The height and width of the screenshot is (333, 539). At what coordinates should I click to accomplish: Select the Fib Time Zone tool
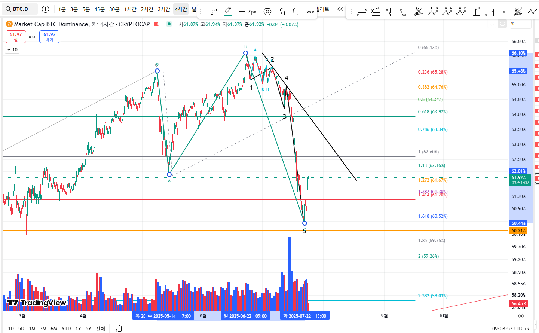click(x=390, y=12)
